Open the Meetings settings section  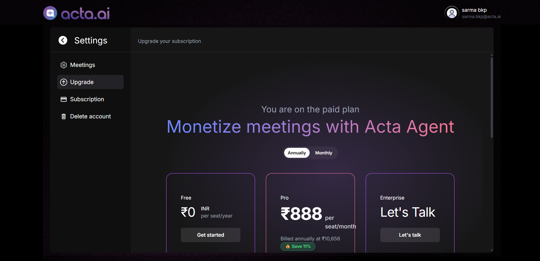[82, 65]
